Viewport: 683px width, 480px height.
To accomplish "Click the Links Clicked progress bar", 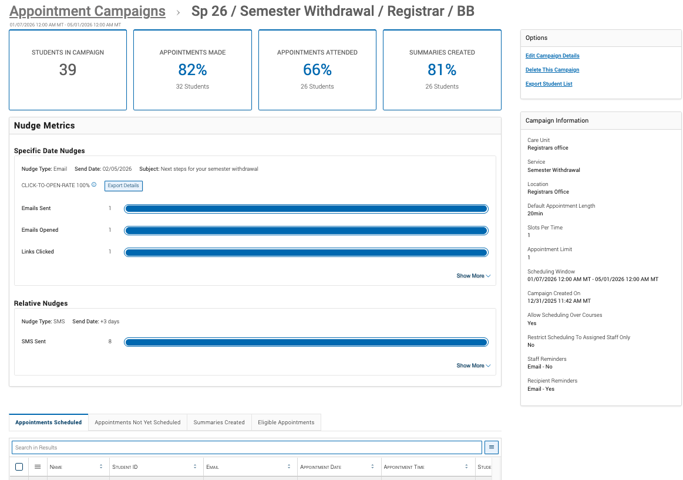I will click(306, 252).
